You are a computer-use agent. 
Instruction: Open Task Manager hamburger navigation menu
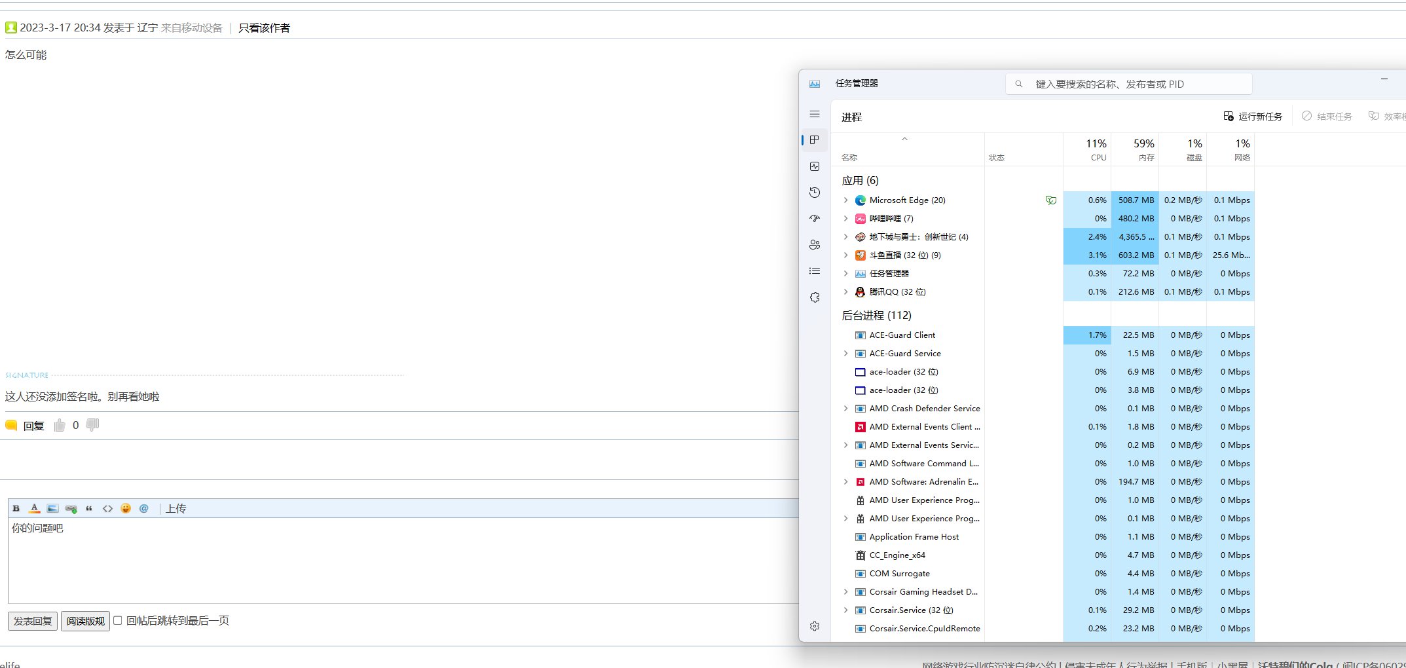coord(814,114)
